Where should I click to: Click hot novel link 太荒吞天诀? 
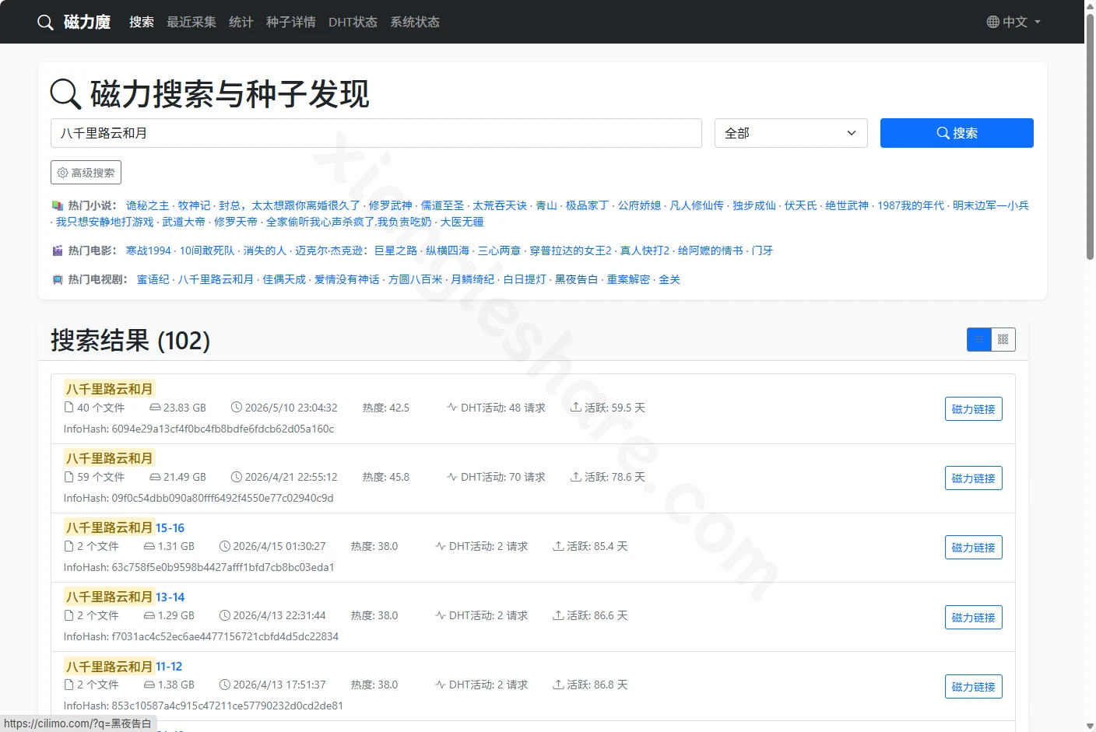pos(500,205)
